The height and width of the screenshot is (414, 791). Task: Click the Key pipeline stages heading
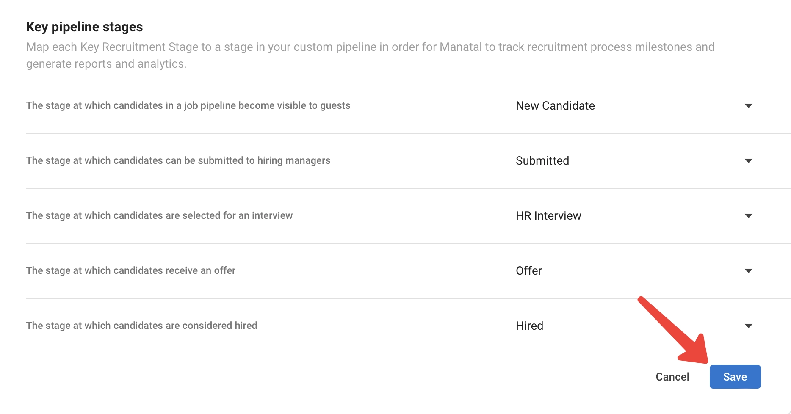84,27
